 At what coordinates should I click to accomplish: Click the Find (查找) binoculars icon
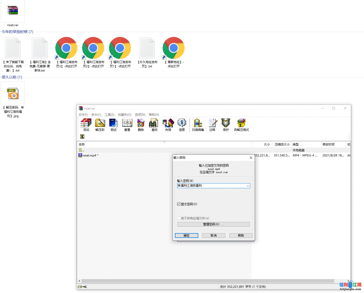(x=154, y=125)
